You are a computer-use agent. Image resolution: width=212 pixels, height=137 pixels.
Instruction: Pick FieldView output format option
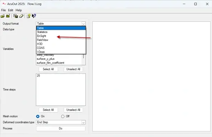61,40
